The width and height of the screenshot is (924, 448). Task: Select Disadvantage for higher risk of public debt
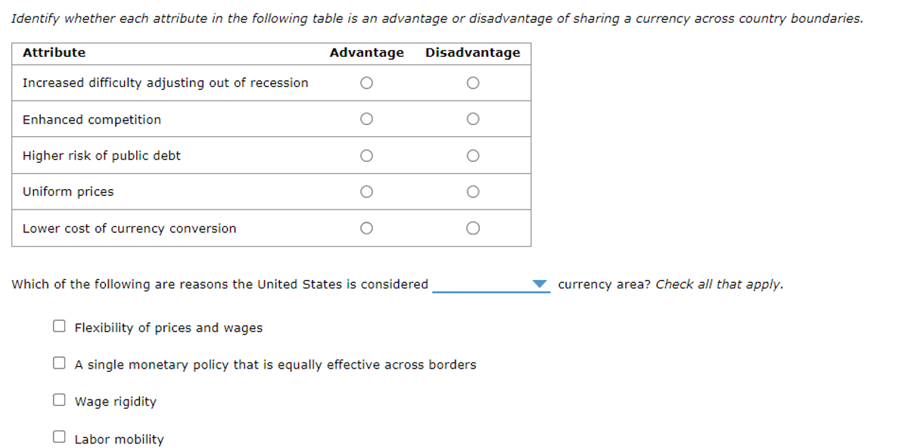[x=472, y=155]
